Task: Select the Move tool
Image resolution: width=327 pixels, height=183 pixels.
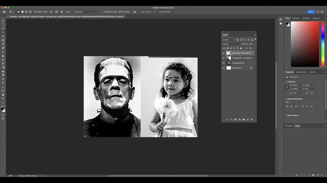Action: (3, 21)
